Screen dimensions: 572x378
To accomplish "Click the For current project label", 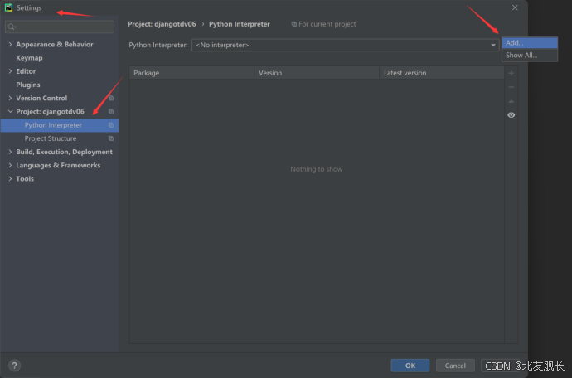I will click(x=327, y=24).
